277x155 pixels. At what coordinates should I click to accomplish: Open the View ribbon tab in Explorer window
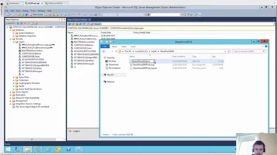click(x=133, y=46)
